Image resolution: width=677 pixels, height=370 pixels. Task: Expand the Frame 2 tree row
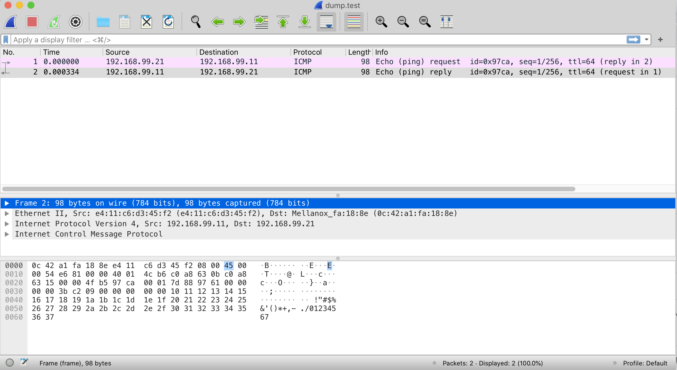7,203
